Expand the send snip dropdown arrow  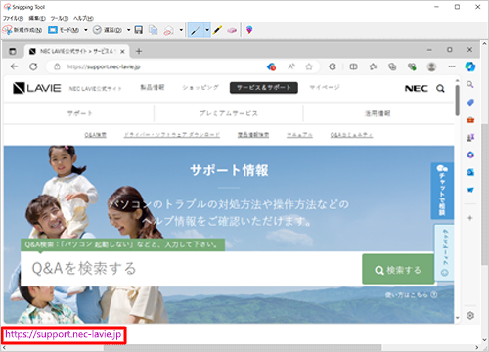(181, 30)
